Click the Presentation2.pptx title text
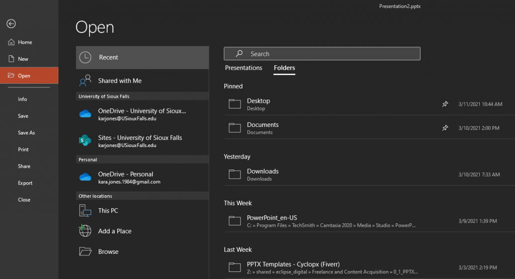This screenshot has height=279, width=515. click(x=400, y=6)
